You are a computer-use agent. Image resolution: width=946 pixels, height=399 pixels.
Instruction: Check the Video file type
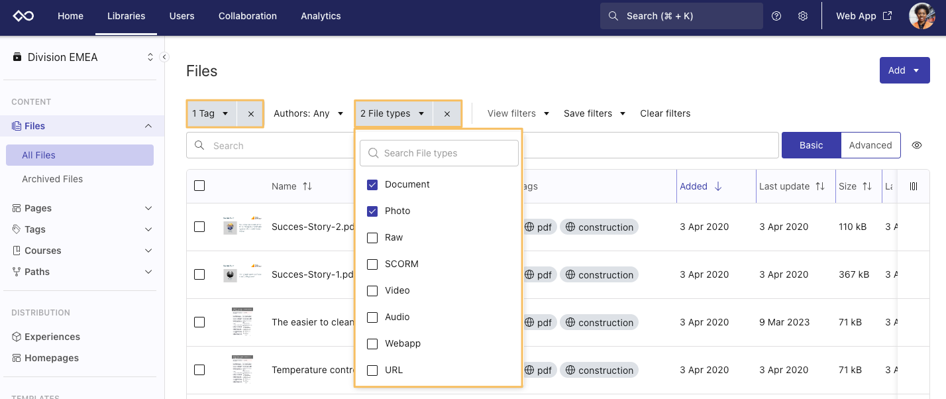click(372, 290)
